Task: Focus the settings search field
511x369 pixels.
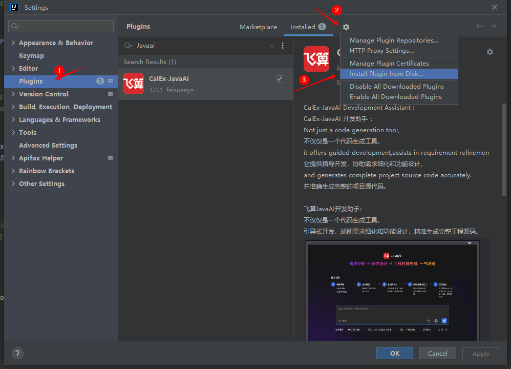Action: pyautogui.click(x=61, y=26)
